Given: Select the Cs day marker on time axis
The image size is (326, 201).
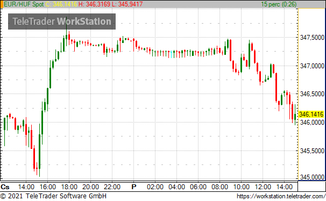Looking at the screenshot, I should pos(5,187).
